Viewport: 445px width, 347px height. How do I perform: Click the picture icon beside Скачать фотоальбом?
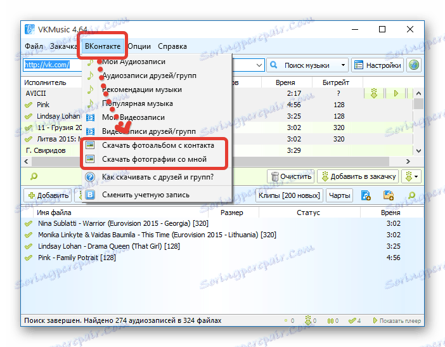90,145
